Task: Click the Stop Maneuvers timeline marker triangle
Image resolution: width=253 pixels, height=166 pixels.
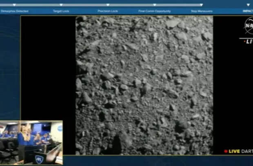Action: (201, 5)
